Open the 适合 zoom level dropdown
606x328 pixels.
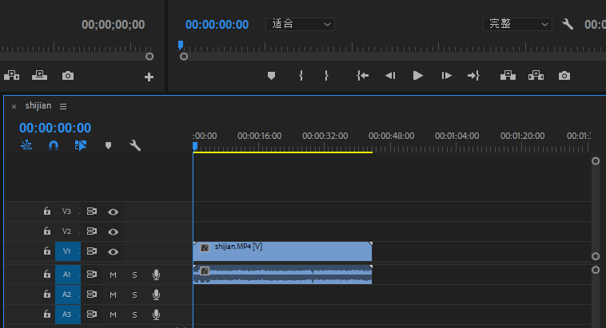pos(300,25)
